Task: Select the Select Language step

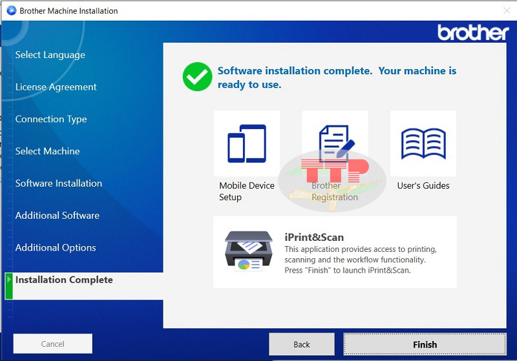Action: click(50, 55)
